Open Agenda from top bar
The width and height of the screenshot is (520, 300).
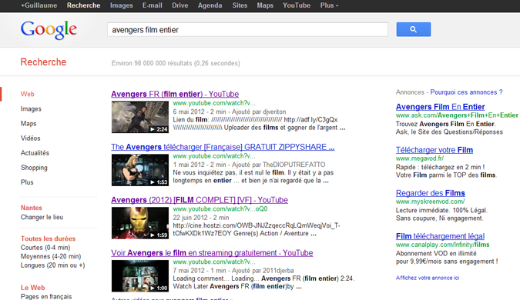pyautogui.click(x=210, y=5)
